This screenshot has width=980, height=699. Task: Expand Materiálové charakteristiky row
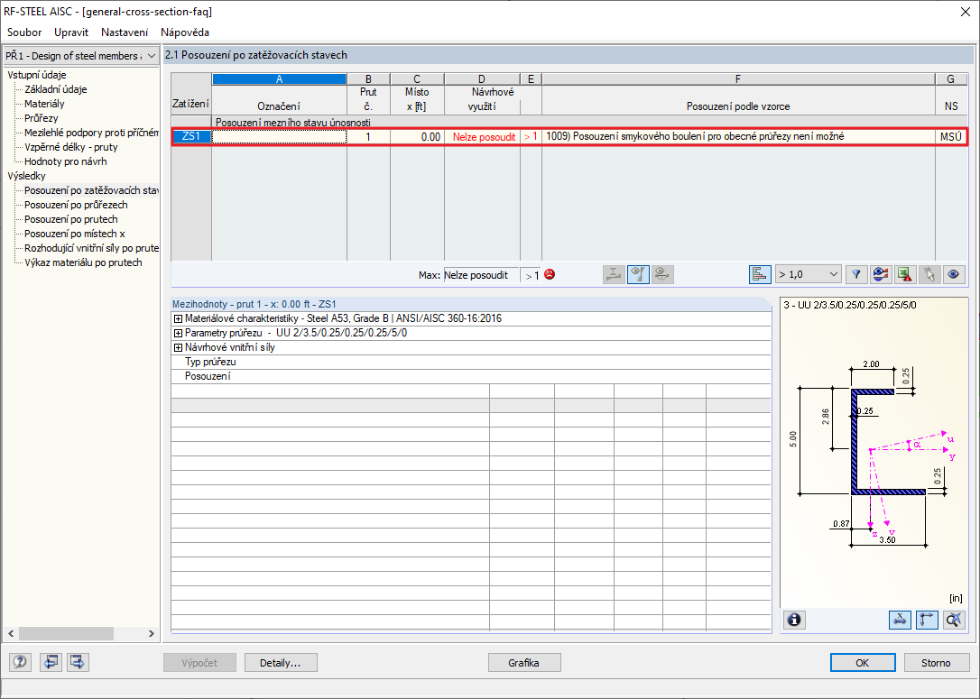coord(178,318)
